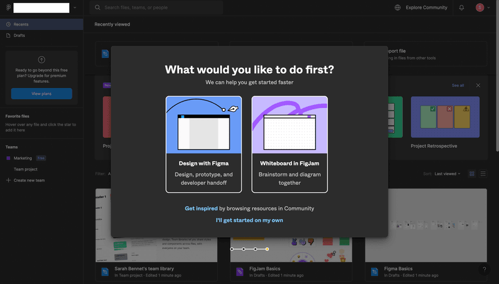Click the plus icon to create new team
Image resolution: width=499 pixels, height=284 pixels.
pos(8,180)
